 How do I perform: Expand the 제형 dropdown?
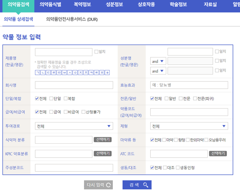tap(189, 126)
